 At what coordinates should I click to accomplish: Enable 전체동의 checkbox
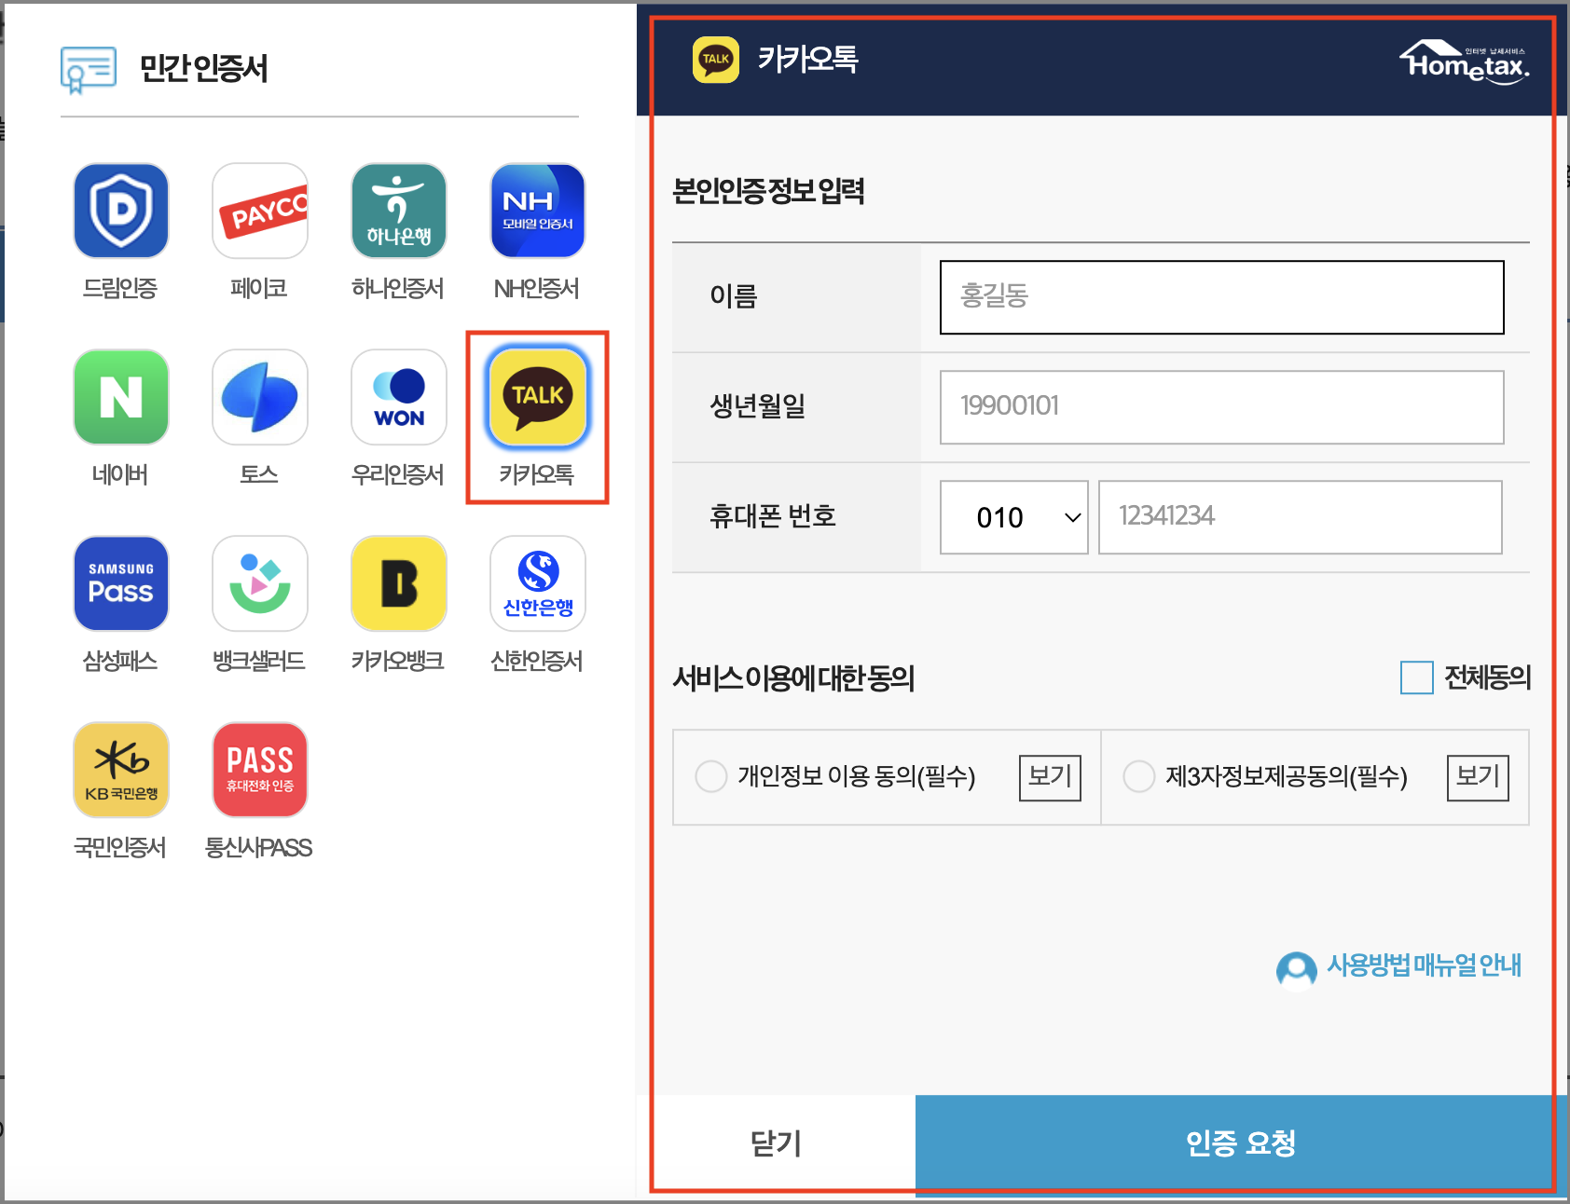pyautogui.click(x=1415, y=679)
